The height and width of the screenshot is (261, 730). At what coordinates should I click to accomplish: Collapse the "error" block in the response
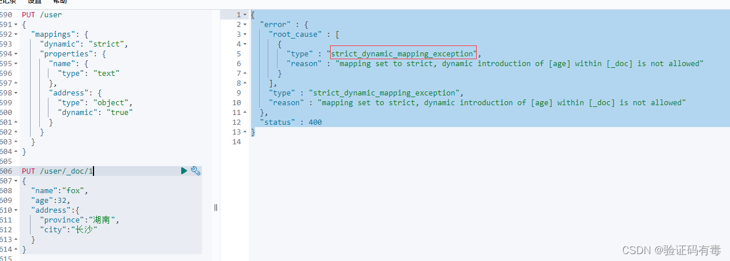pyautogui.click(x=246, y=24)
